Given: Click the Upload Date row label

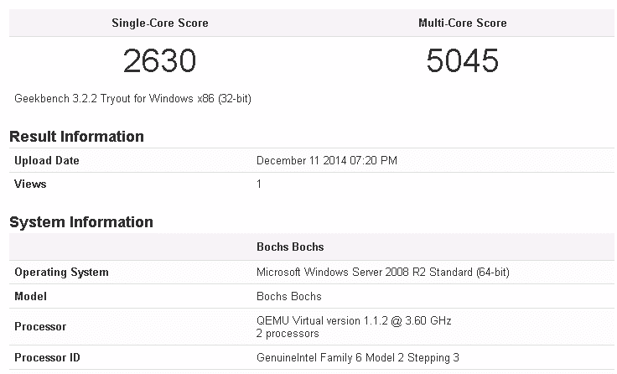Looking at the screenshot, I should [47, 160].
